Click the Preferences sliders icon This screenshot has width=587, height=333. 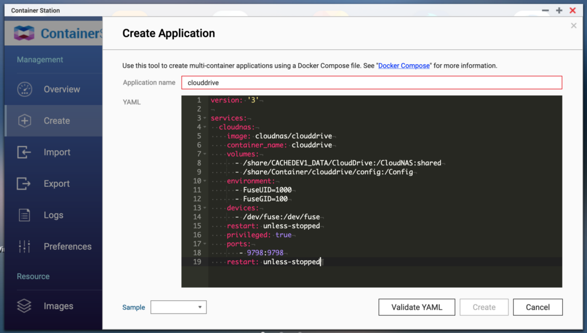(24, 246)
